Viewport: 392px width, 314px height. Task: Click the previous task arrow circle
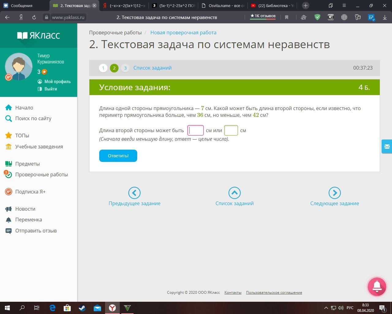pyautogui.click(x=134, y=193)
